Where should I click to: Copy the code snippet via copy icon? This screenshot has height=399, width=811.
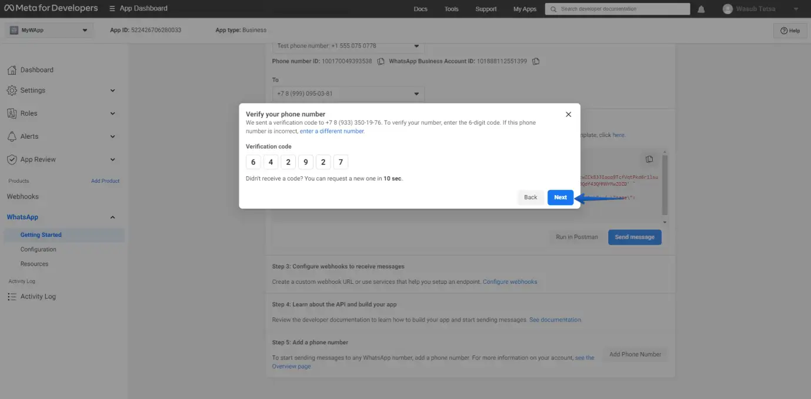click(x=649, y=159)
